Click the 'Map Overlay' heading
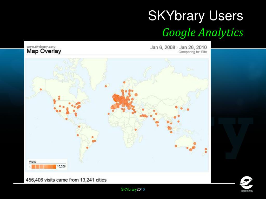Viewport: 266px width, 199px height. click(x=44, y=51)
